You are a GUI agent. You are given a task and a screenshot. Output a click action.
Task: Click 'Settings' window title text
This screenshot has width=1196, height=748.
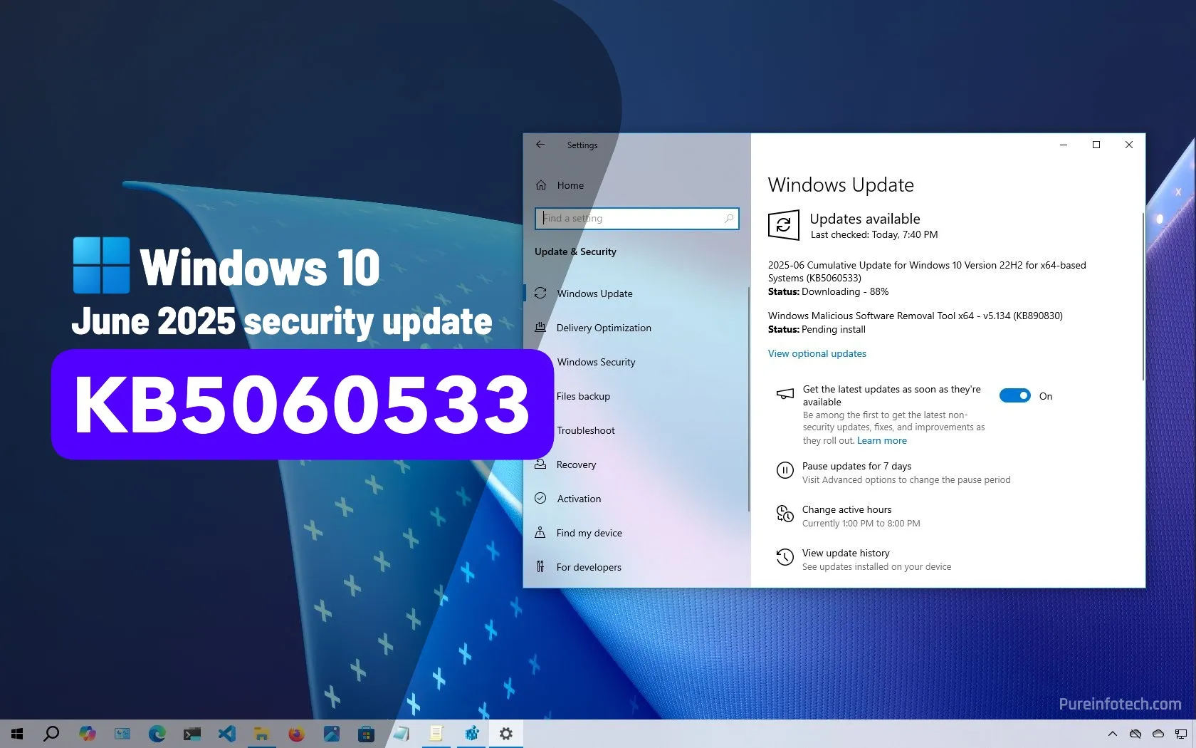pyautogui.click(x=582, y=145)
